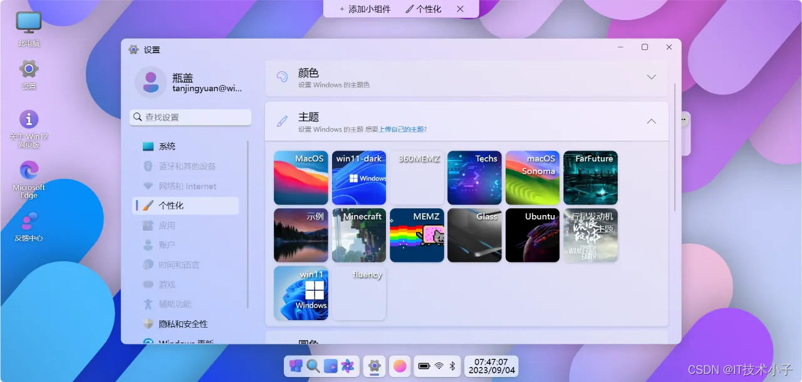Open the orange-pink gradient circle taskbar icon
Image resolution: width=802 pixels, height=382 pixels.
[400, 366]
